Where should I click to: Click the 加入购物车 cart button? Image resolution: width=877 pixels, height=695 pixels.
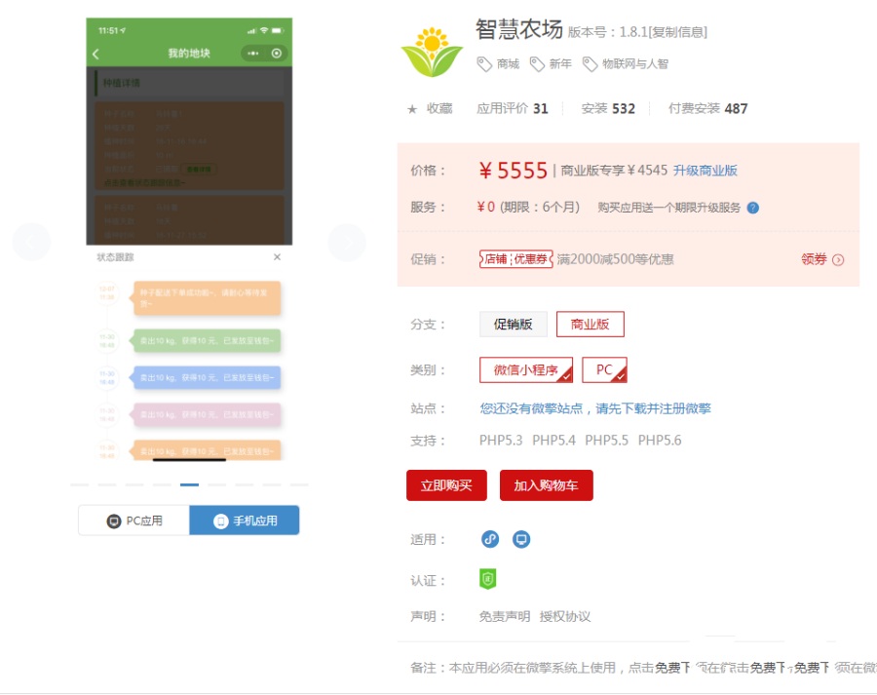click(x=547, y=484)
